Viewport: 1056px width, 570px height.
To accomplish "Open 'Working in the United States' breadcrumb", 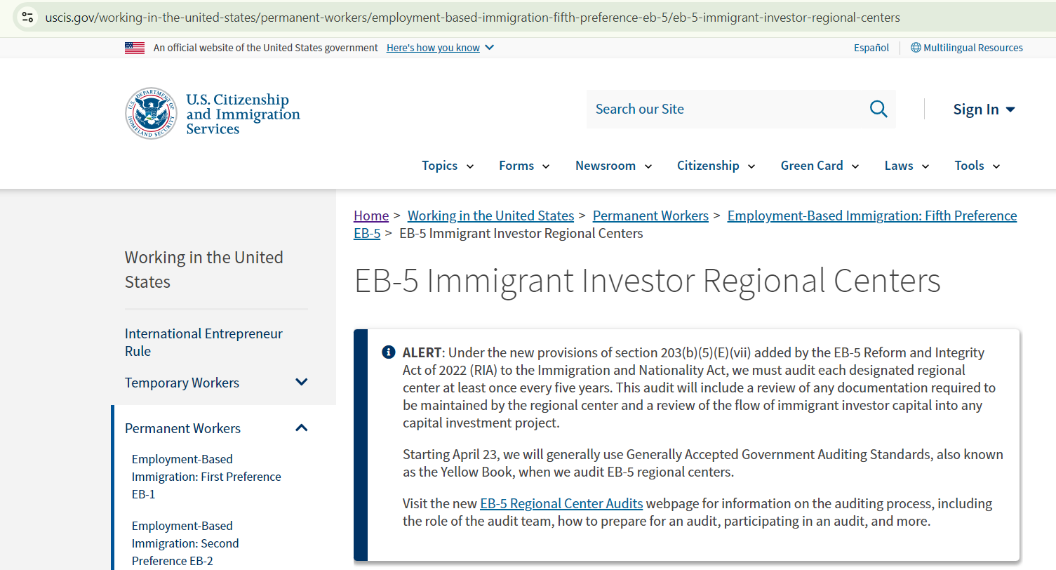I will coord(491,216).
